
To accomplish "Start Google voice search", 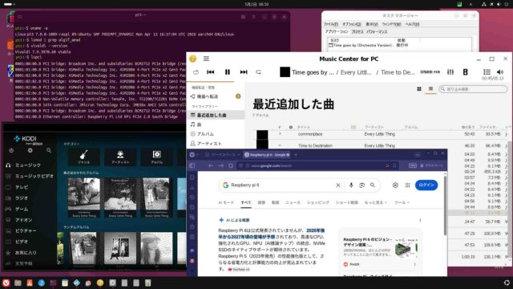I will click(351, 185).
